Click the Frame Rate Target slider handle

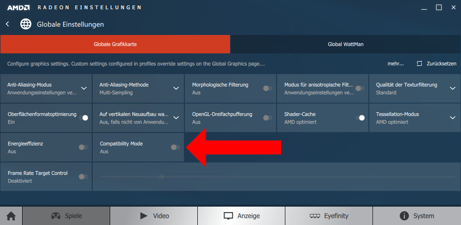tap(161, 177)
